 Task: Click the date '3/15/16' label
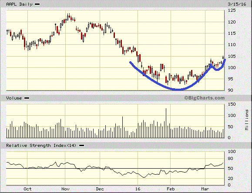237,4
